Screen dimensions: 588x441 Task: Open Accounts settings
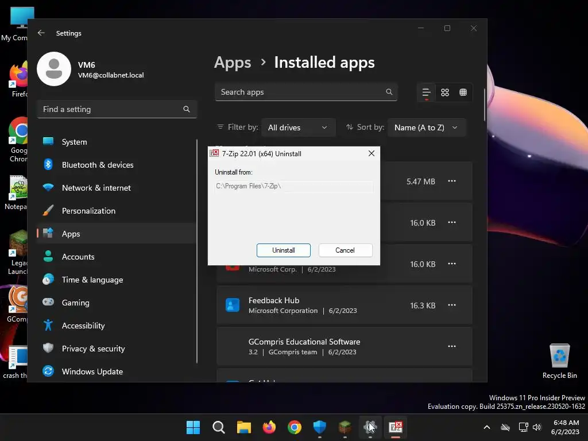pyautogui.click(x=117, y=257)
